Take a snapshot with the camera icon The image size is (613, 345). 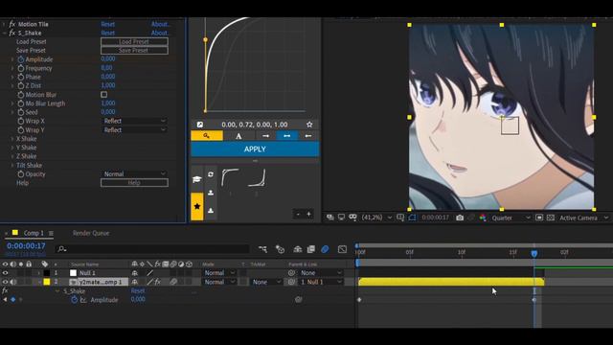[x=460, y=218]
